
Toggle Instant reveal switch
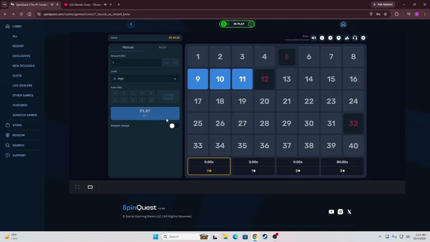[x=174, y=126]
